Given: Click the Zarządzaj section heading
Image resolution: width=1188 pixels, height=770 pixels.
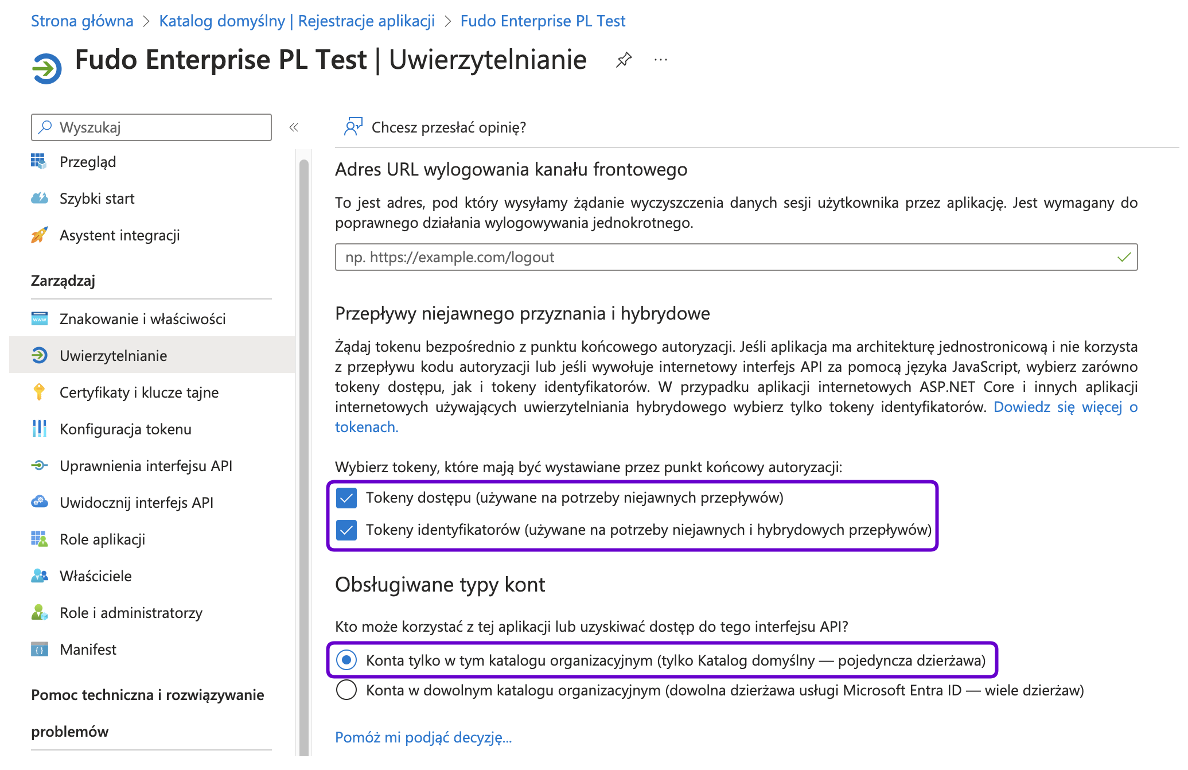Looking at the screenshot, I should pos(63,281).
